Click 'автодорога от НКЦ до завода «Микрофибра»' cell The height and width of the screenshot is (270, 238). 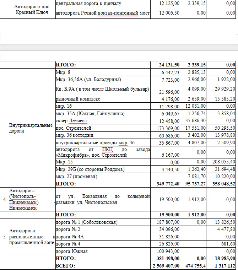coord(103,152)
